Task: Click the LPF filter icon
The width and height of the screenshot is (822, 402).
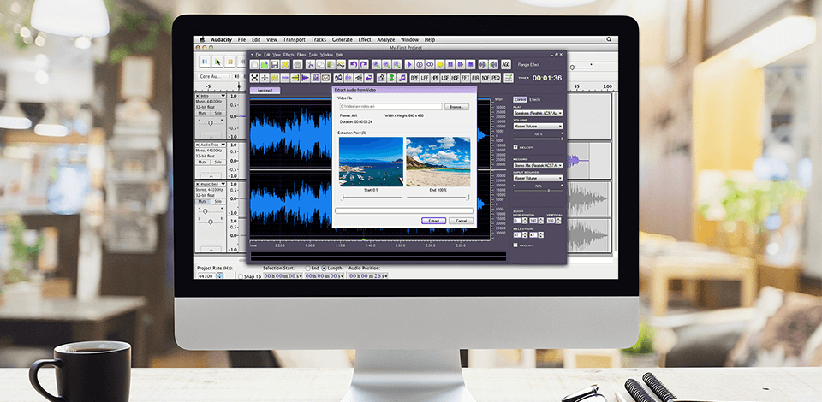Action: pyautogui.click(x=426, y=78)
